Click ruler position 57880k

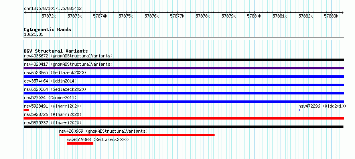pyautogui.click(x=254, y=16)
